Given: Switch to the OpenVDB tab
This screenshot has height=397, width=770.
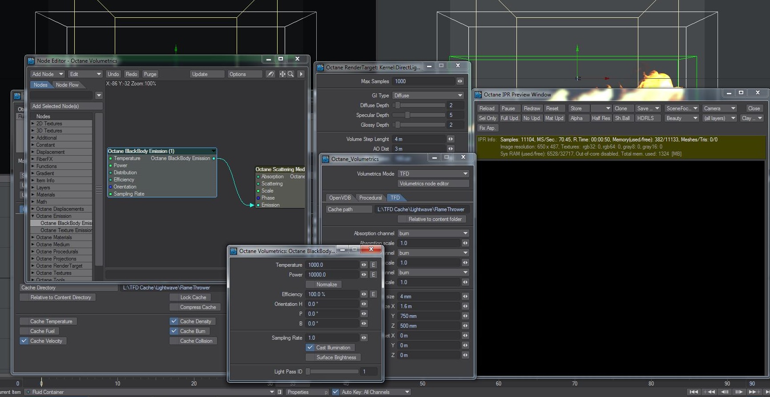Looking at the screenshot, I should [340, 198].
